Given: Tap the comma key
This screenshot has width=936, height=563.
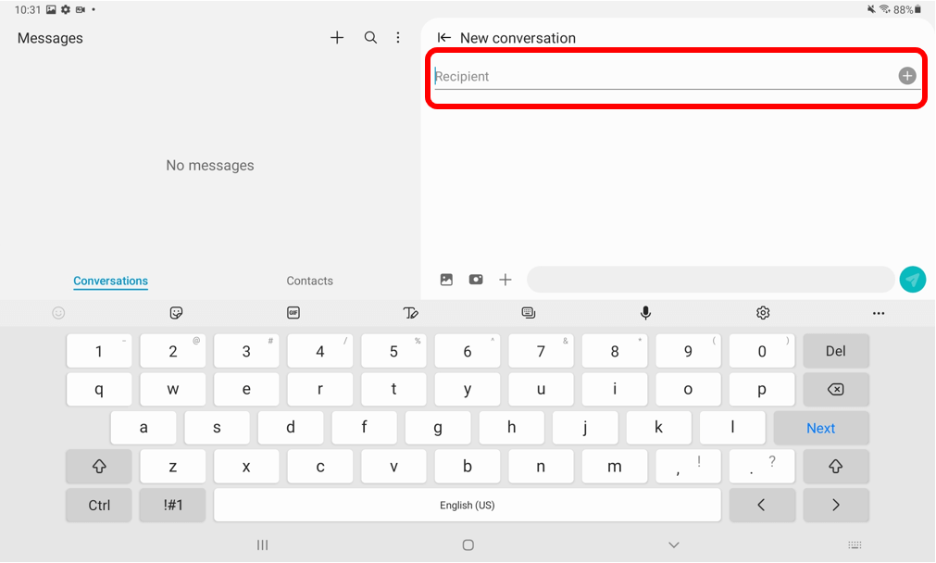Looking at the screenshot, I should click(x=688, y=467).
